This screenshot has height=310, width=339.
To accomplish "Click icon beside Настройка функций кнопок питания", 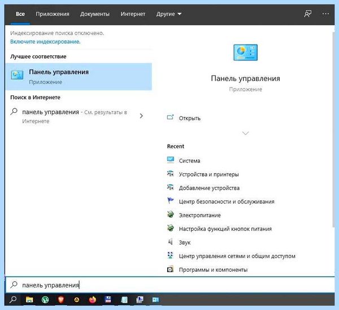I will pos(171,228).
